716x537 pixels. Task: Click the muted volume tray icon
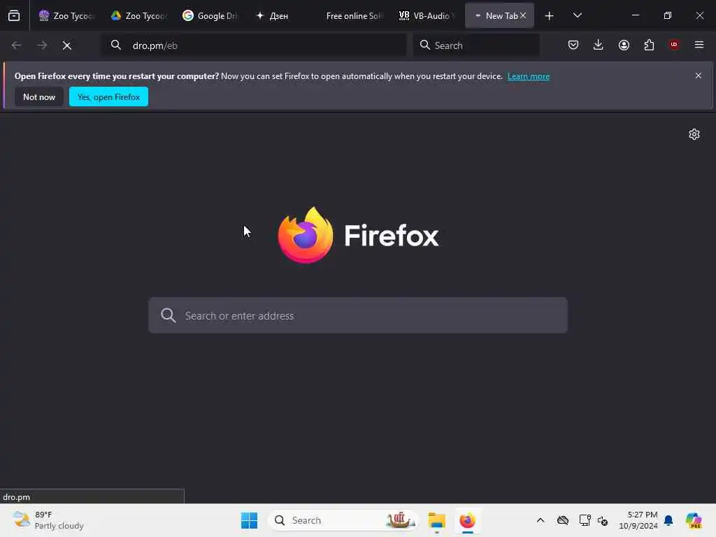(x=602, y=520)
